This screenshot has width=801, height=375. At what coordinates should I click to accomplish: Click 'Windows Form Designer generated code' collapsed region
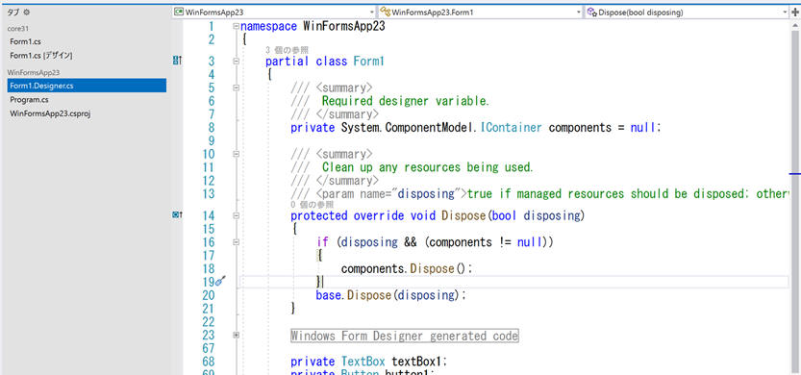(405, 336)
